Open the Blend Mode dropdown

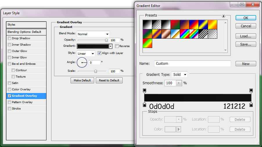(93, 34)
